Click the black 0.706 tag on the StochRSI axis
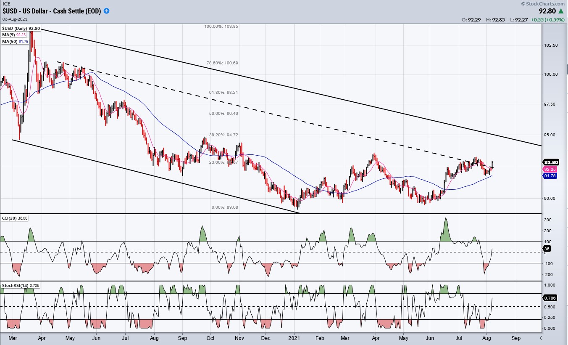 pyautogui.click(x=550, y=298)
